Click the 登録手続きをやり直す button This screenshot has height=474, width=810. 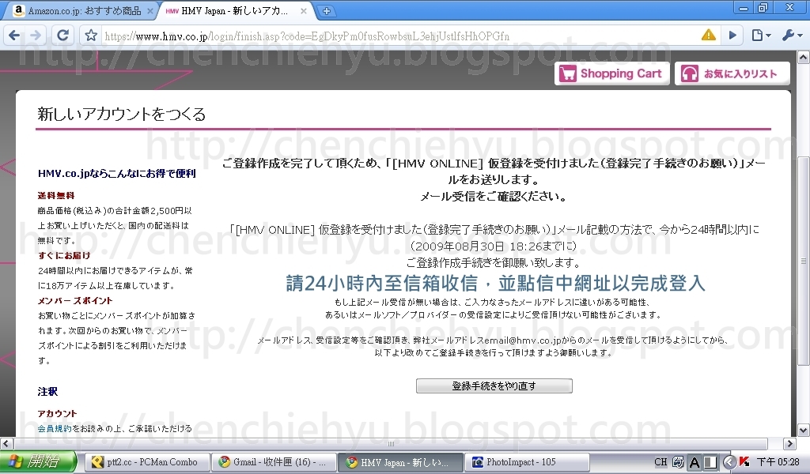coord(494,386)
